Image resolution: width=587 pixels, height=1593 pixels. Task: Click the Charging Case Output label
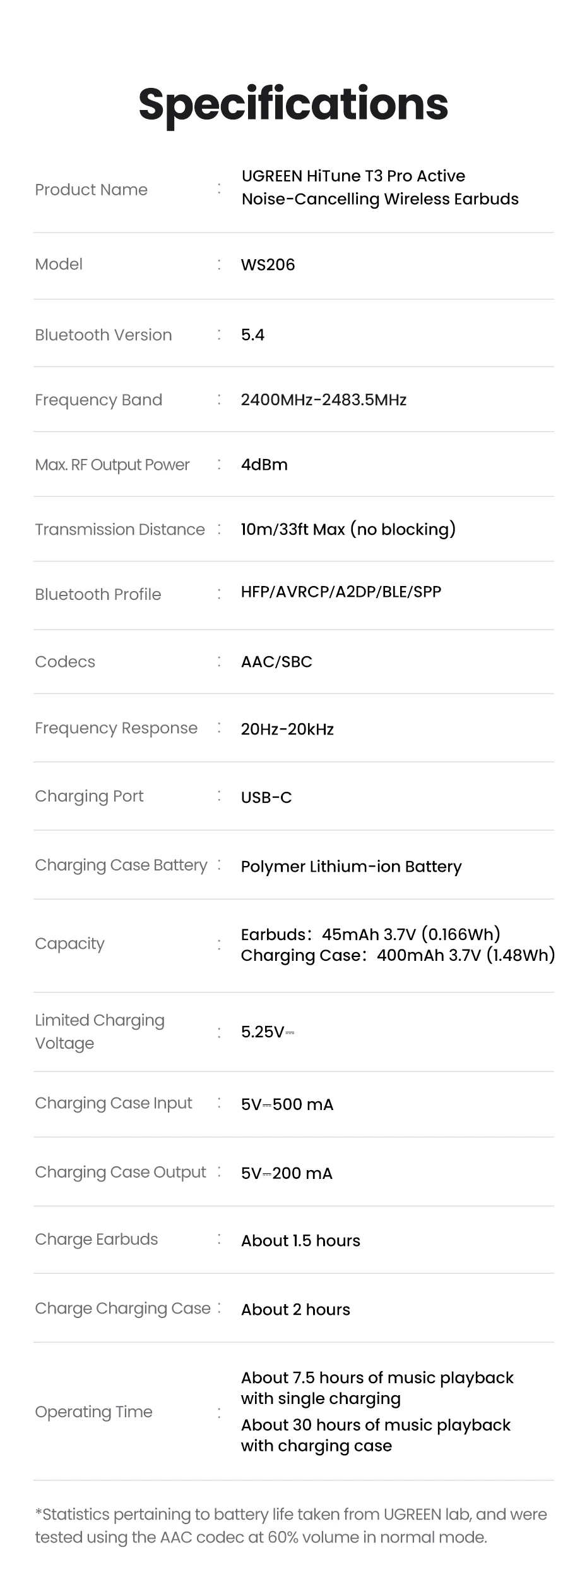click(x=120, y=1172)
